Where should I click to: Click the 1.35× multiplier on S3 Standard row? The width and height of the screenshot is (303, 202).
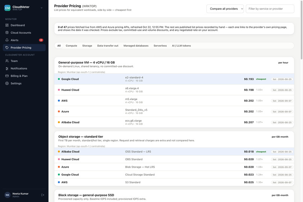click(259, 182)
